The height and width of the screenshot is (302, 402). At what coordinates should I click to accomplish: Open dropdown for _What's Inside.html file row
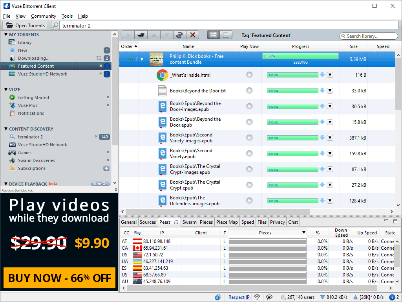point(330,75)
